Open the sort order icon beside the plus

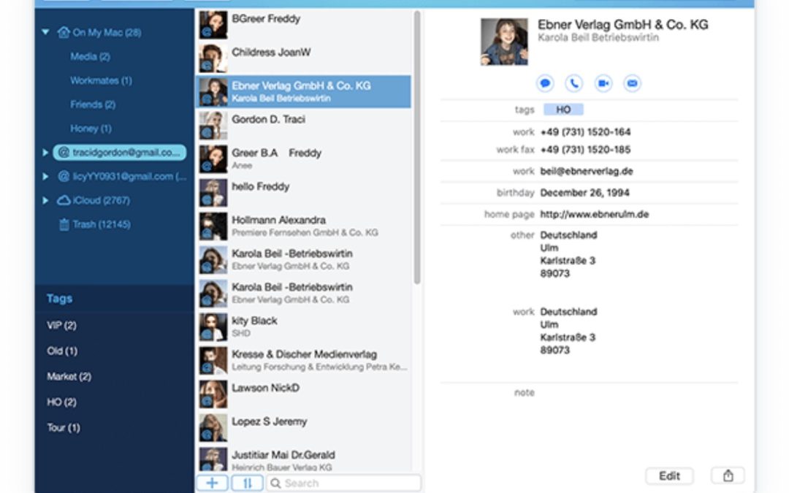(x=247, y=483)
